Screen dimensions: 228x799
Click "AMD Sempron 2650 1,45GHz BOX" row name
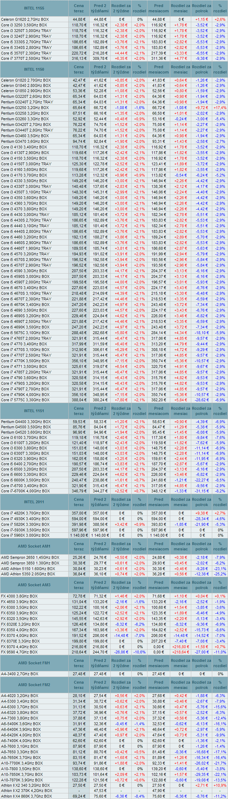pyautogui.click(x=30, y=557)
